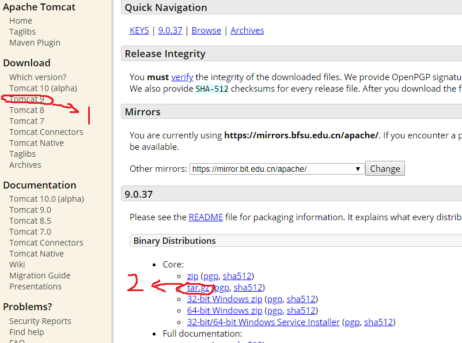Image resolution: width=462 pixels, height=343 pixels.
Task: Open pgp for 64-bit Windows zip
Action: (x=275, y=311)
